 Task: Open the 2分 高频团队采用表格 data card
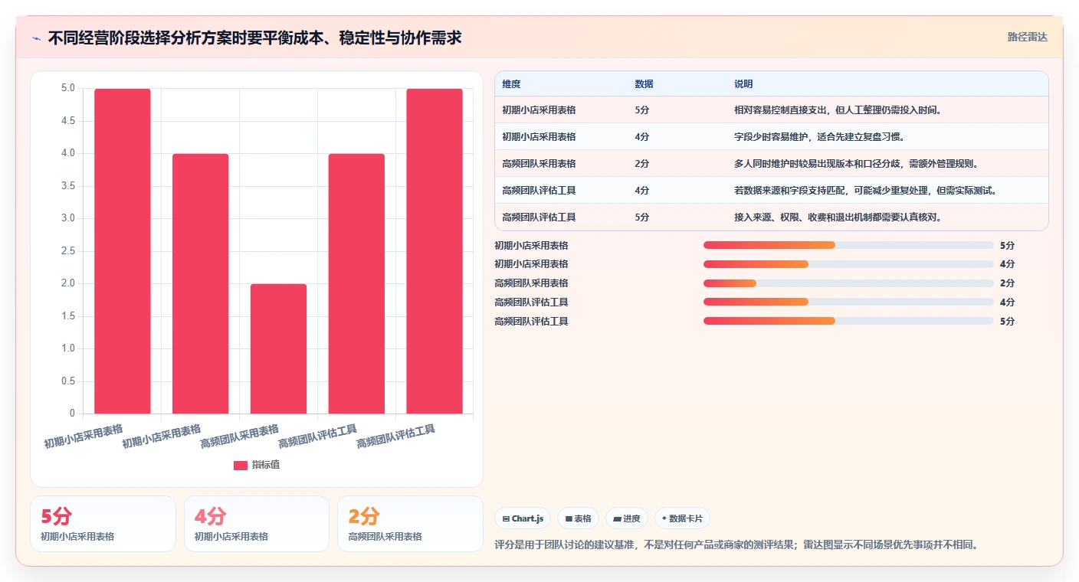pos(410,524)
